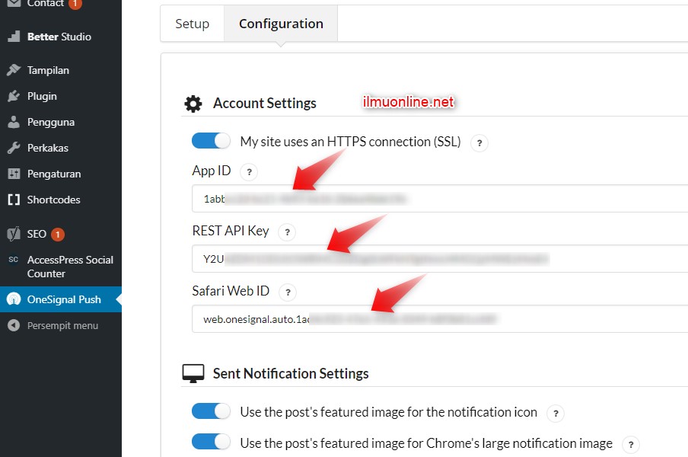
Task: Click help icon next to App ID
Action: click(x=248, y=172)
